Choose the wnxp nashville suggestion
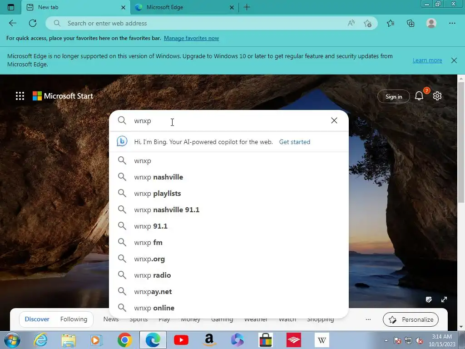This screenshot has height=349, width=465. coord(229,177)
